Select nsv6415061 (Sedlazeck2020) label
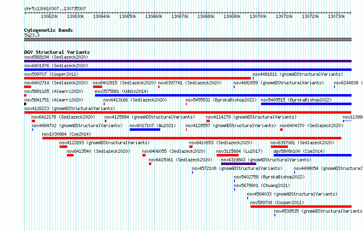Image resolution: width=363 pixels, height=231 pixels. pos(181,160)
